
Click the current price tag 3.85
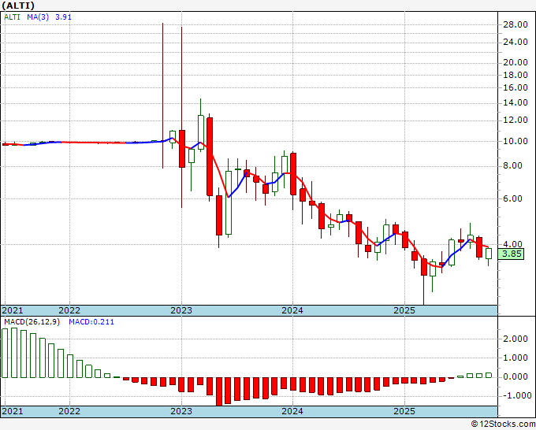[512, 254]
